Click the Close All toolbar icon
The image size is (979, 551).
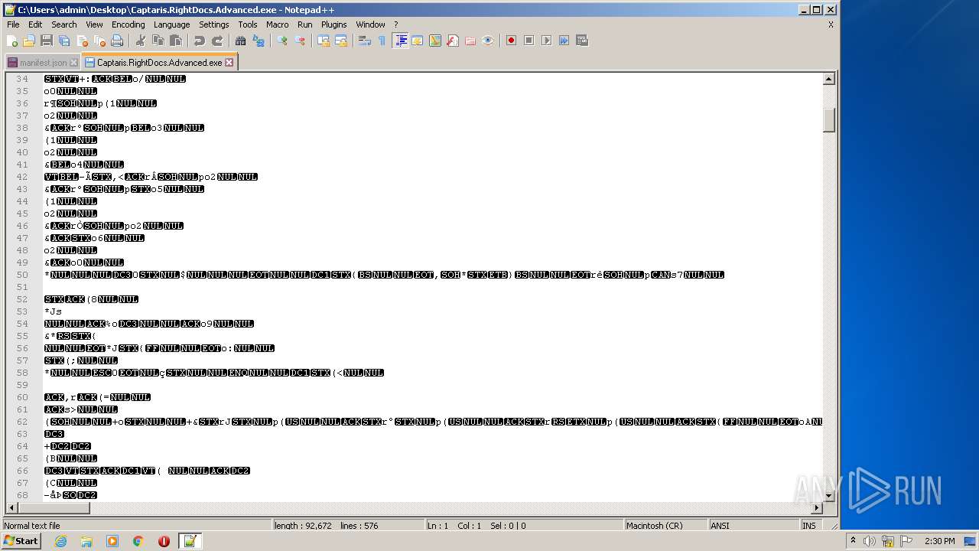[99, 41]
